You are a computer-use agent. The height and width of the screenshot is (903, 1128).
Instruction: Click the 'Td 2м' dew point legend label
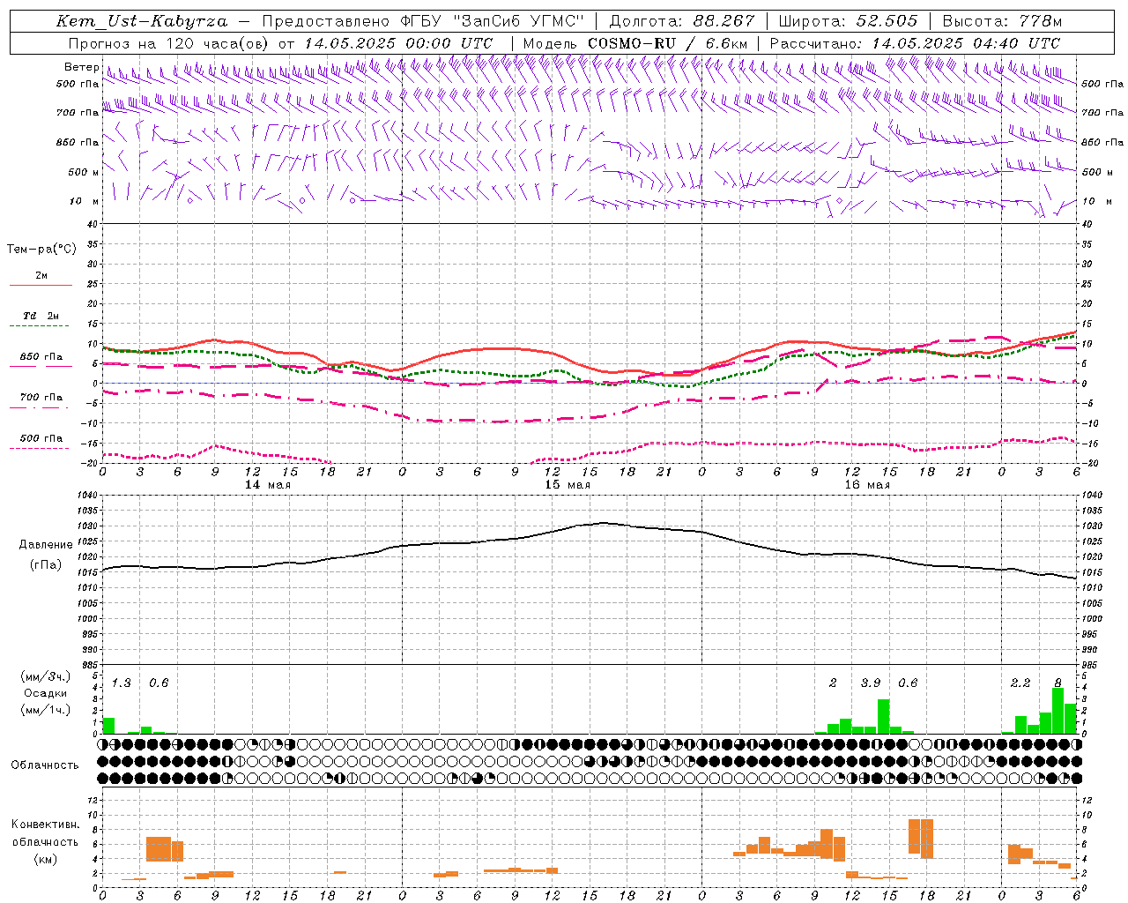click(41, 316)
